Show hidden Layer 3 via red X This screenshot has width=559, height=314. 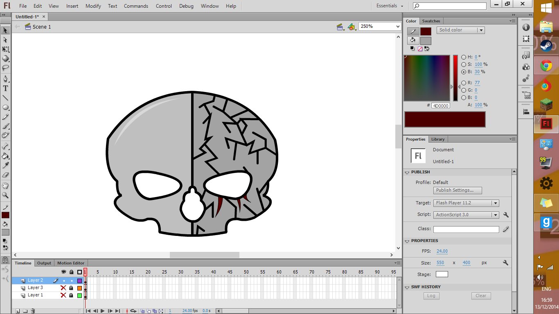(63, 288)
